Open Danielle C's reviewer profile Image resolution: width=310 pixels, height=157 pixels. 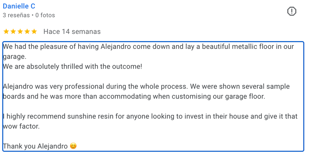click(19, 6)
